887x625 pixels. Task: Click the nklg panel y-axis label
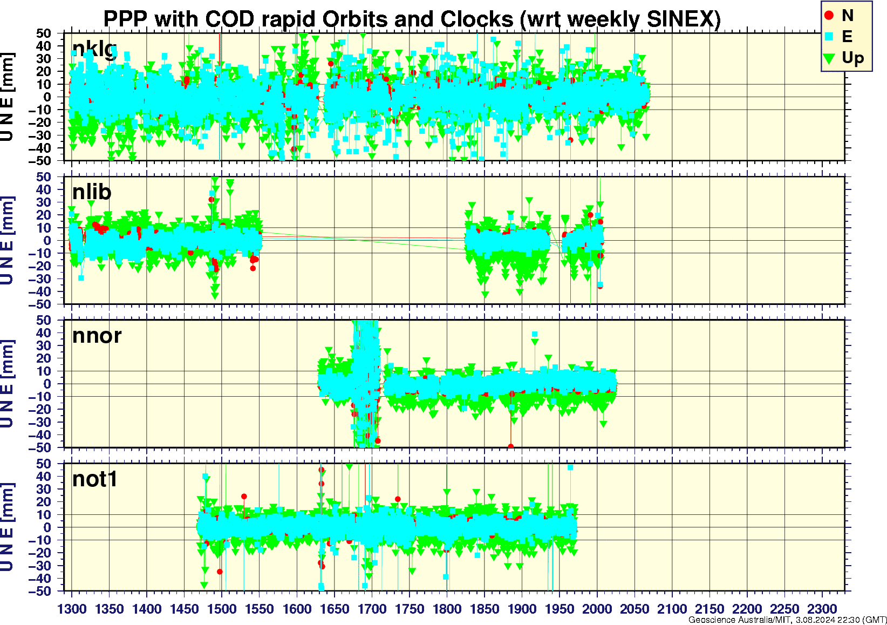point(7,97)
